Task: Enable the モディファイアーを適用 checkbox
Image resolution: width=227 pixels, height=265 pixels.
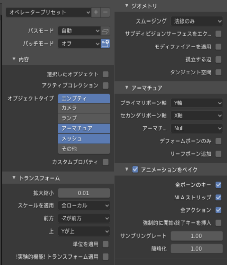Action: pyautogui.click(x=218, y=47)
